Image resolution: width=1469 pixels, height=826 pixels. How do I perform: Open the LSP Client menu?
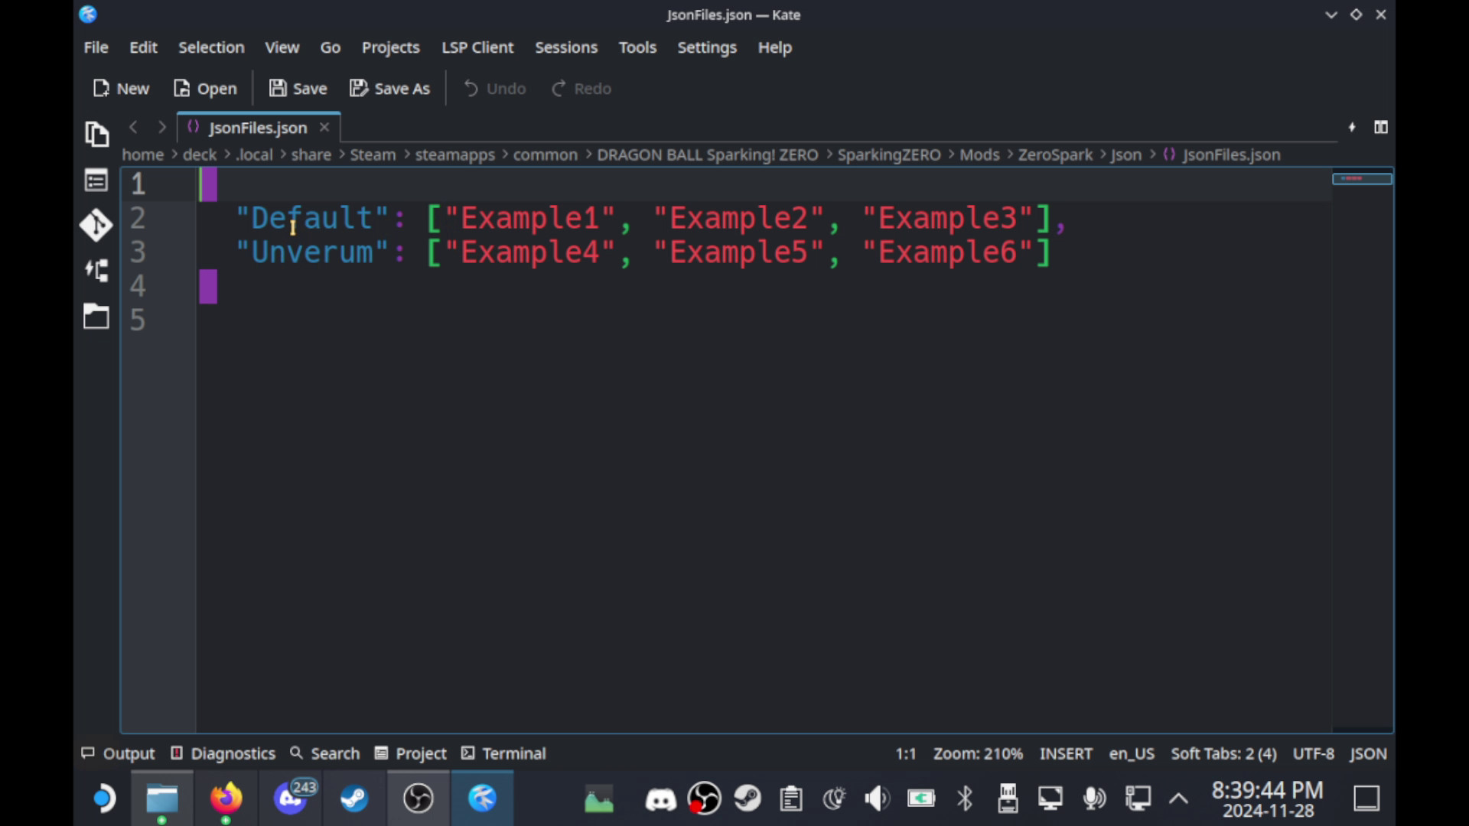pos(477,47)
